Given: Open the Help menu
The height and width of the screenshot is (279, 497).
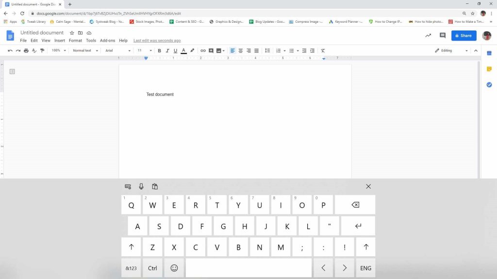Looking at the screenshot, I should coord(123,41).
